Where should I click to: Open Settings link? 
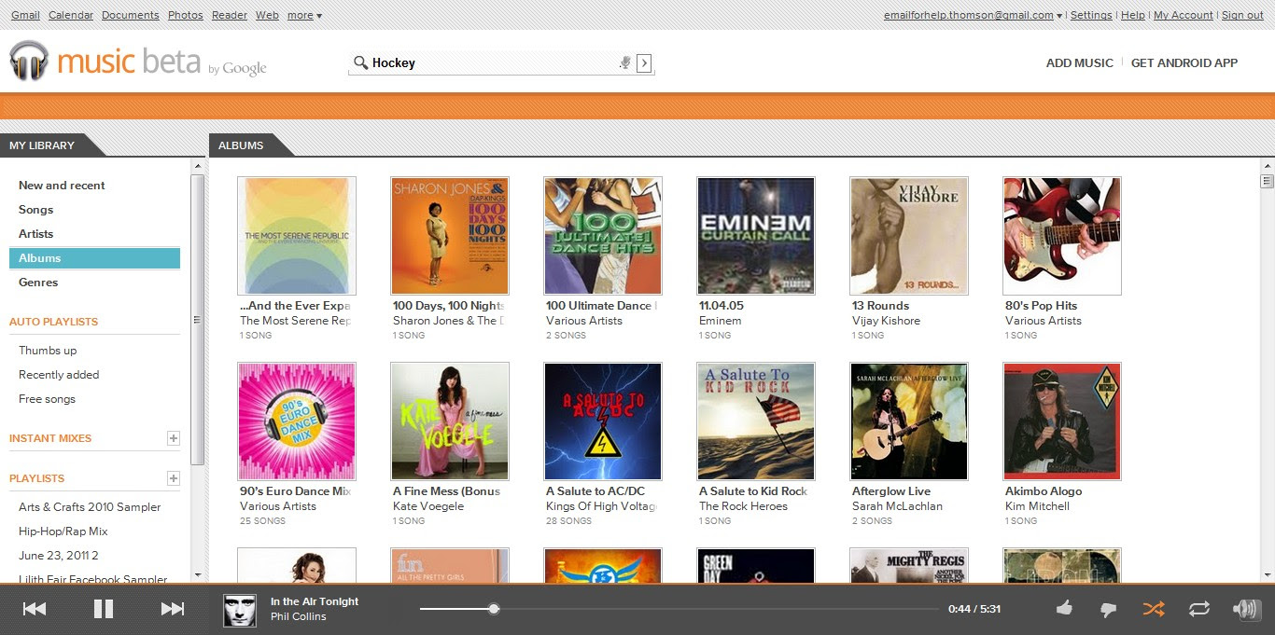coord(1091,15)
